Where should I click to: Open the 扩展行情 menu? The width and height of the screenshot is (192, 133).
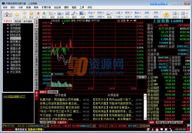coord(46,7)
